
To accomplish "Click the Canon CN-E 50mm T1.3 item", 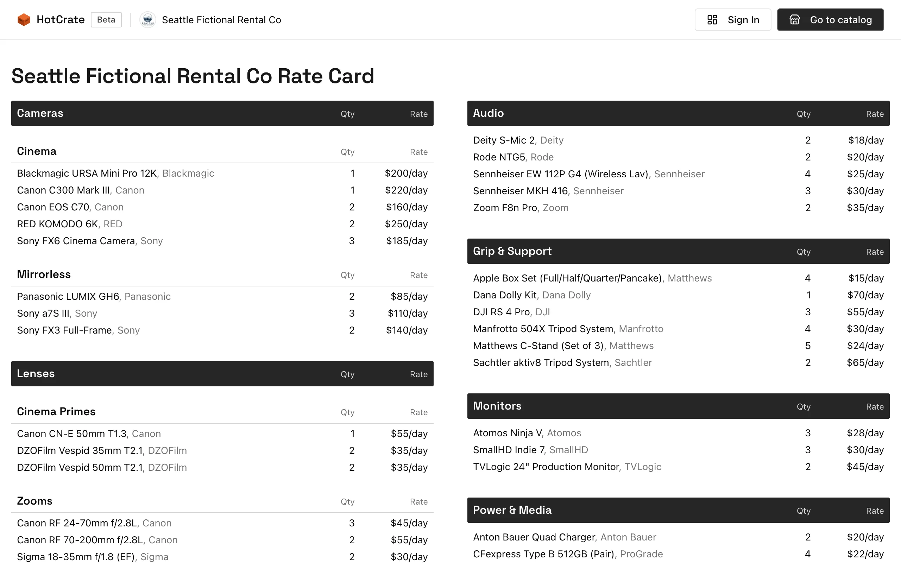I will 222,434.
